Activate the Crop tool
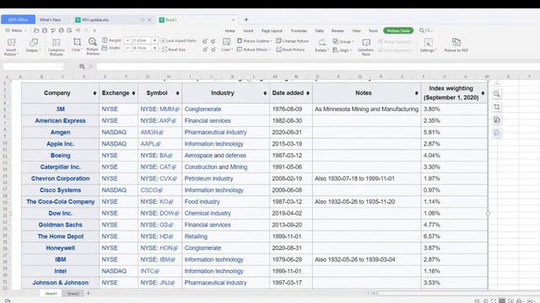Image resolution: width=540 pixels, height=303 pixels. [77, 45]
